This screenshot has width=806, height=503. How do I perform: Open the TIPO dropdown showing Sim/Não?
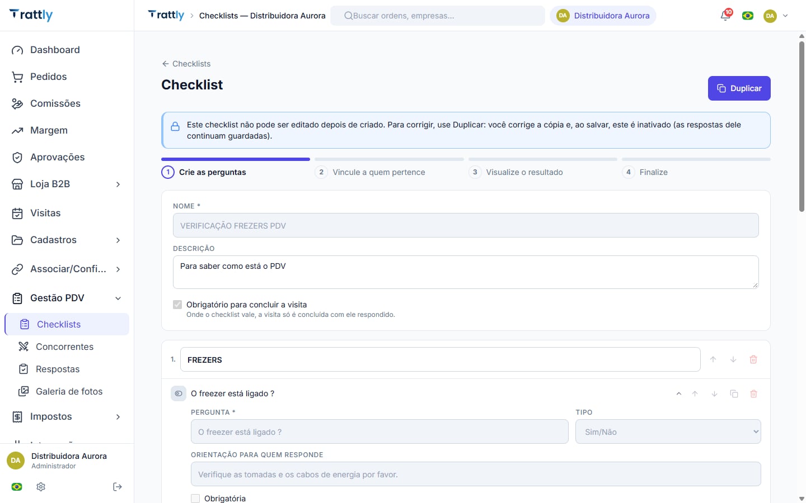tap(668, 431)
